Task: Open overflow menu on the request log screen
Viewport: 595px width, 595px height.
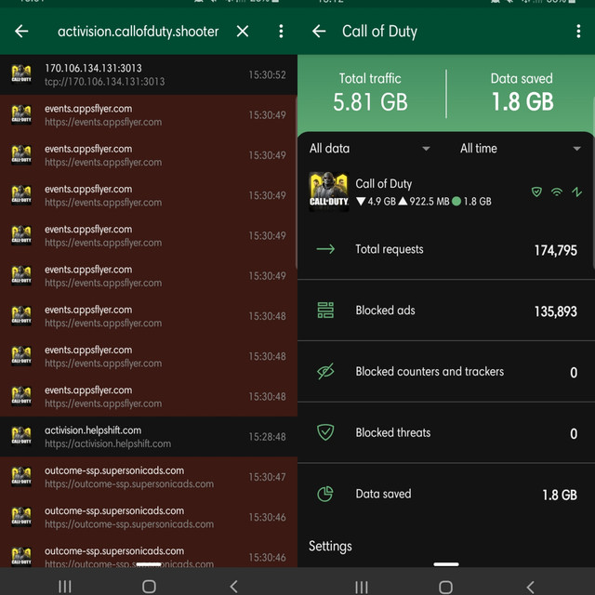Action: coord(281,31)
